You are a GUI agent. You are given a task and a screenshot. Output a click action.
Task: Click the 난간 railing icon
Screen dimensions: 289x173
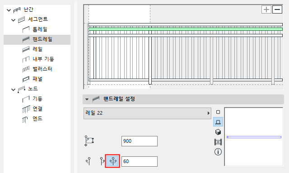(x=17, y=10)
